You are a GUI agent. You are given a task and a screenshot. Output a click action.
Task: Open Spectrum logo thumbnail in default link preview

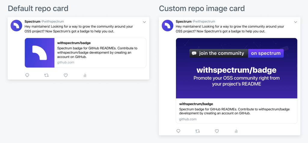coord(40,53)
